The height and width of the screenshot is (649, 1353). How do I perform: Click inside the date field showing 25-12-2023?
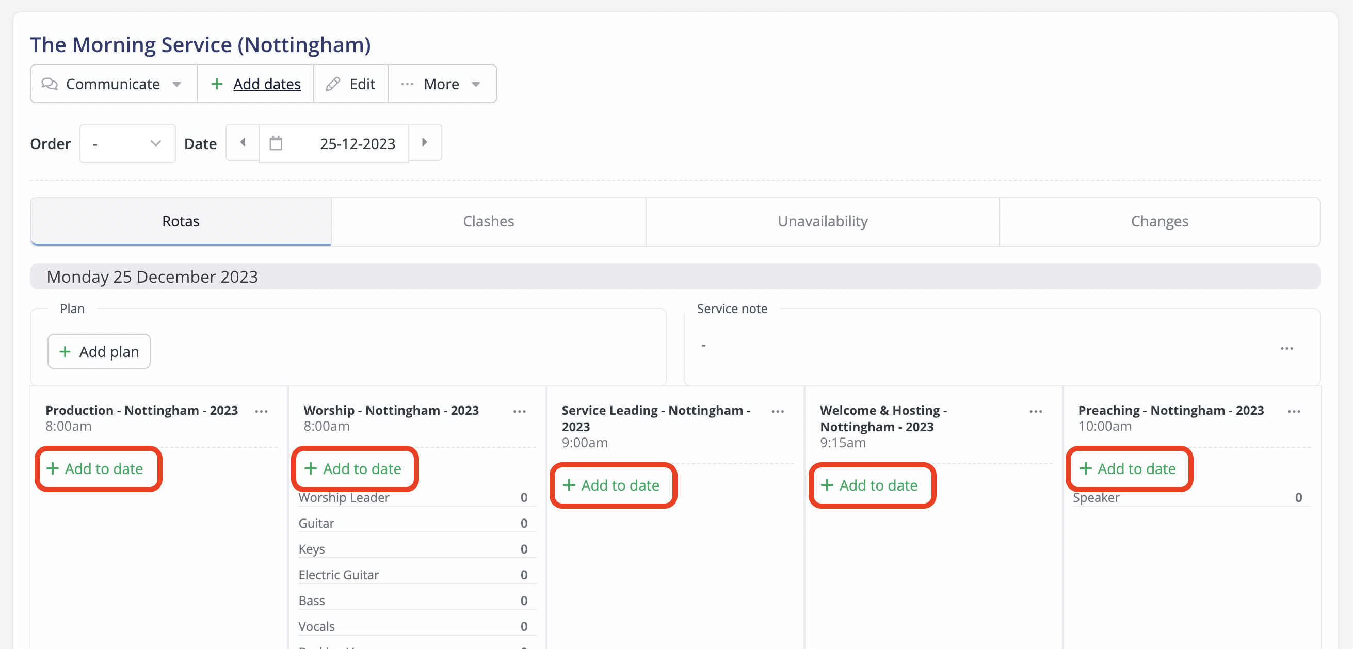[x=357, y=143]
